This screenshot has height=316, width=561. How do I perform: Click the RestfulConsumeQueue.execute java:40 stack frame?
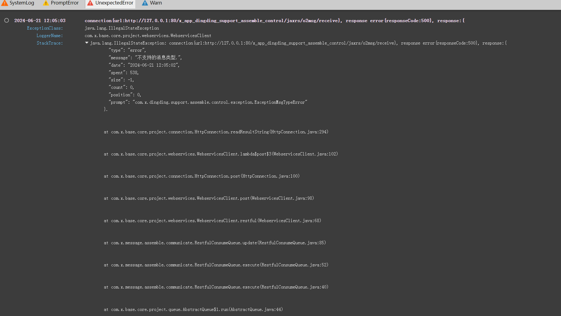coord(216,287)
